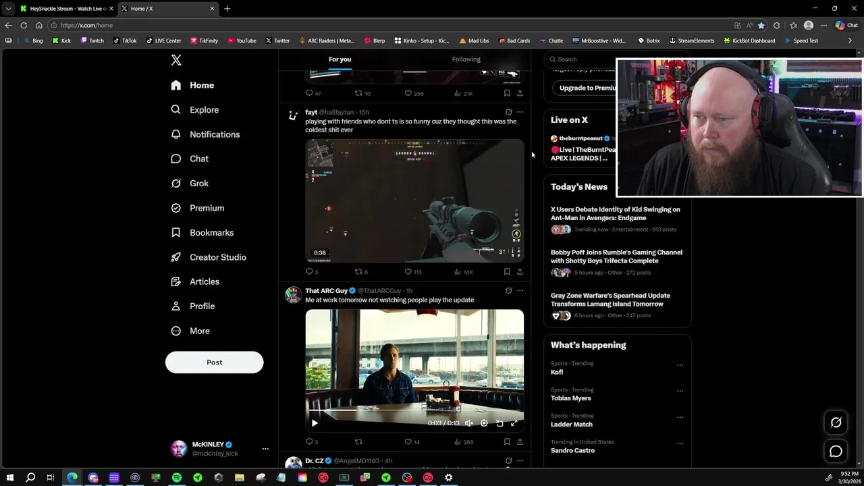Unmute the diner video
Viewport: 864px width, 486px height.
(x=469, y=423)
